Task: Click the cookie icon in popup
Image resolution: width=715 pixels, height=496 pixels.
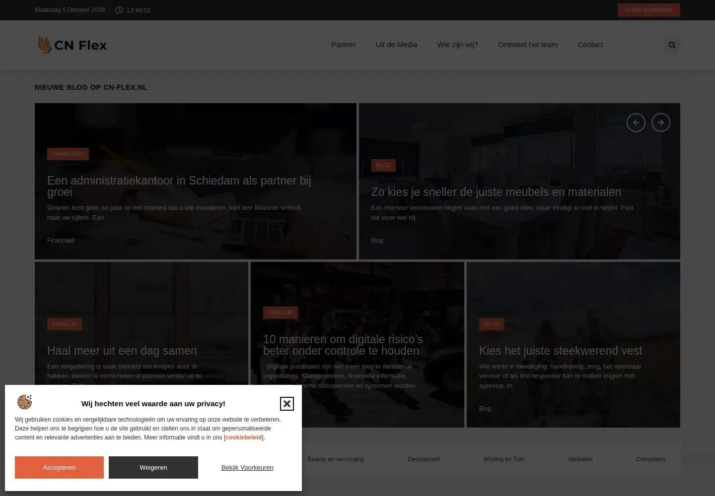Action: pos(24,402)
